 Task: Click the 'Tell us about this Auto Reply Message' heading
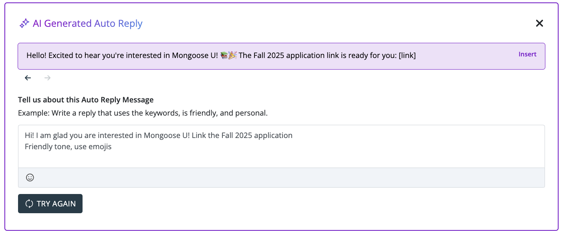click(x=86, y=100)
